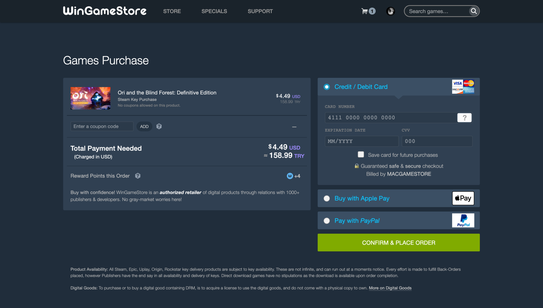This screenshot has height=308, width=543.
Task: Click the Reward Points question mark icon
Action: 138,176
